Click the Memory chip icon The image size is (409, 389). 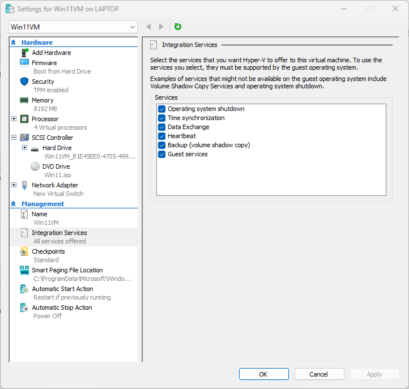(x=24, y=100)
